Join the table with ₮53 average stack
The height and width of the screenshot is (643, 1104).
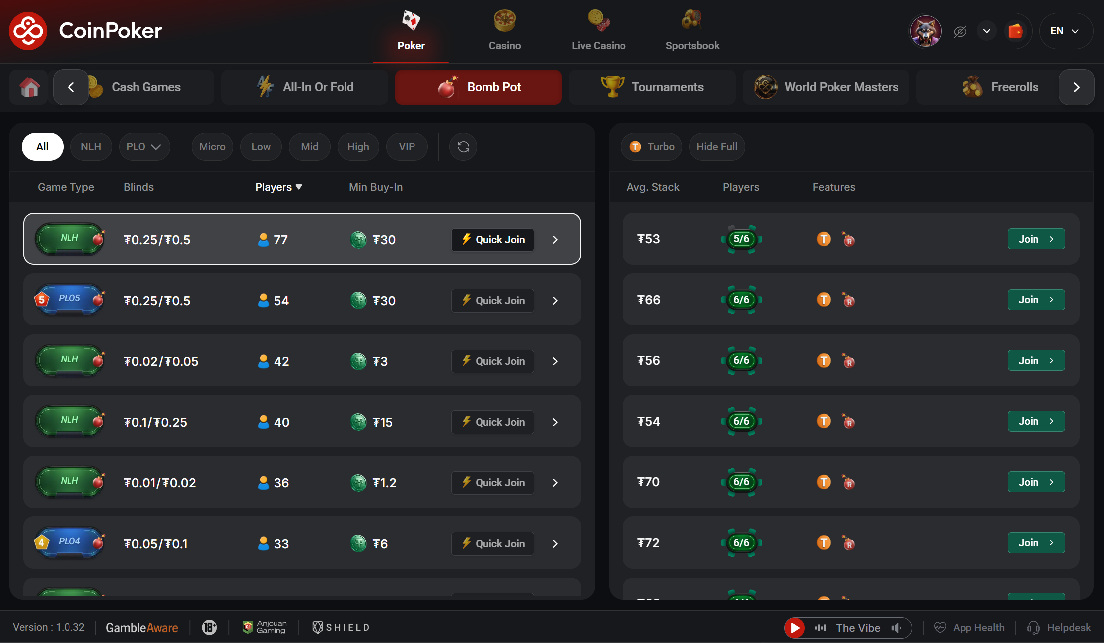click(x=1036, y=239)
